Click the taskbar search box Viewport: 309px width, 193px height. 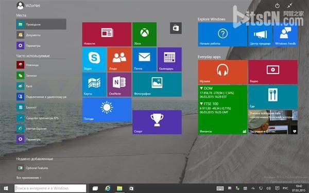coord(50,188)
